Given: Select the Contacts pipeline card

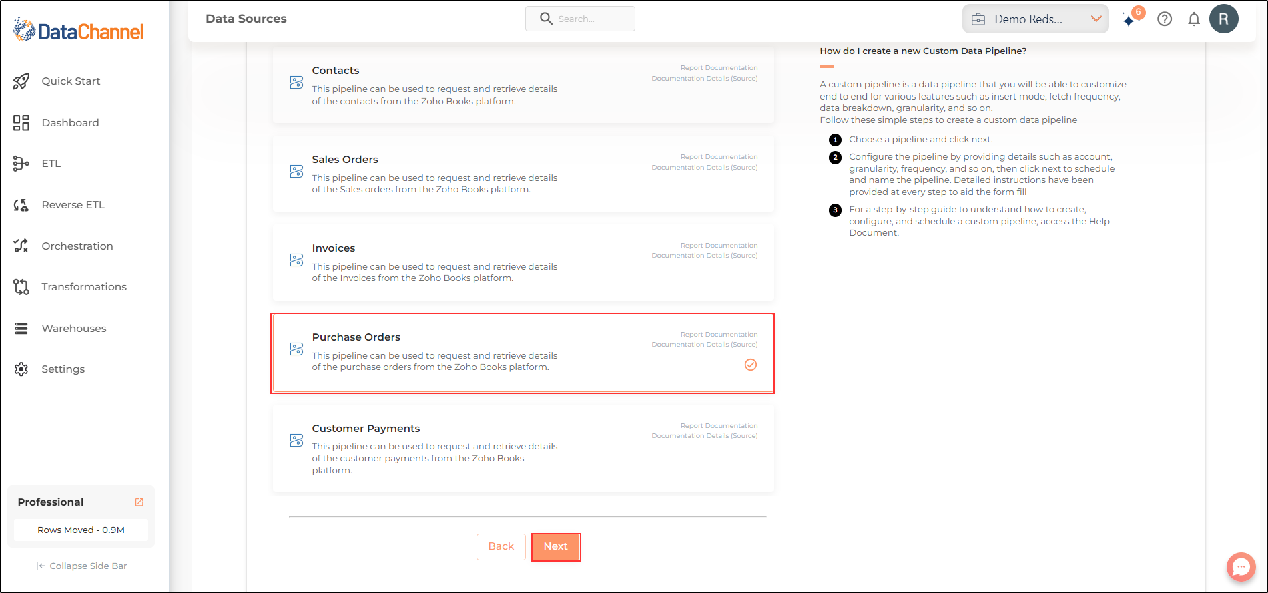Looking at the screenshot, I should 523,85.
